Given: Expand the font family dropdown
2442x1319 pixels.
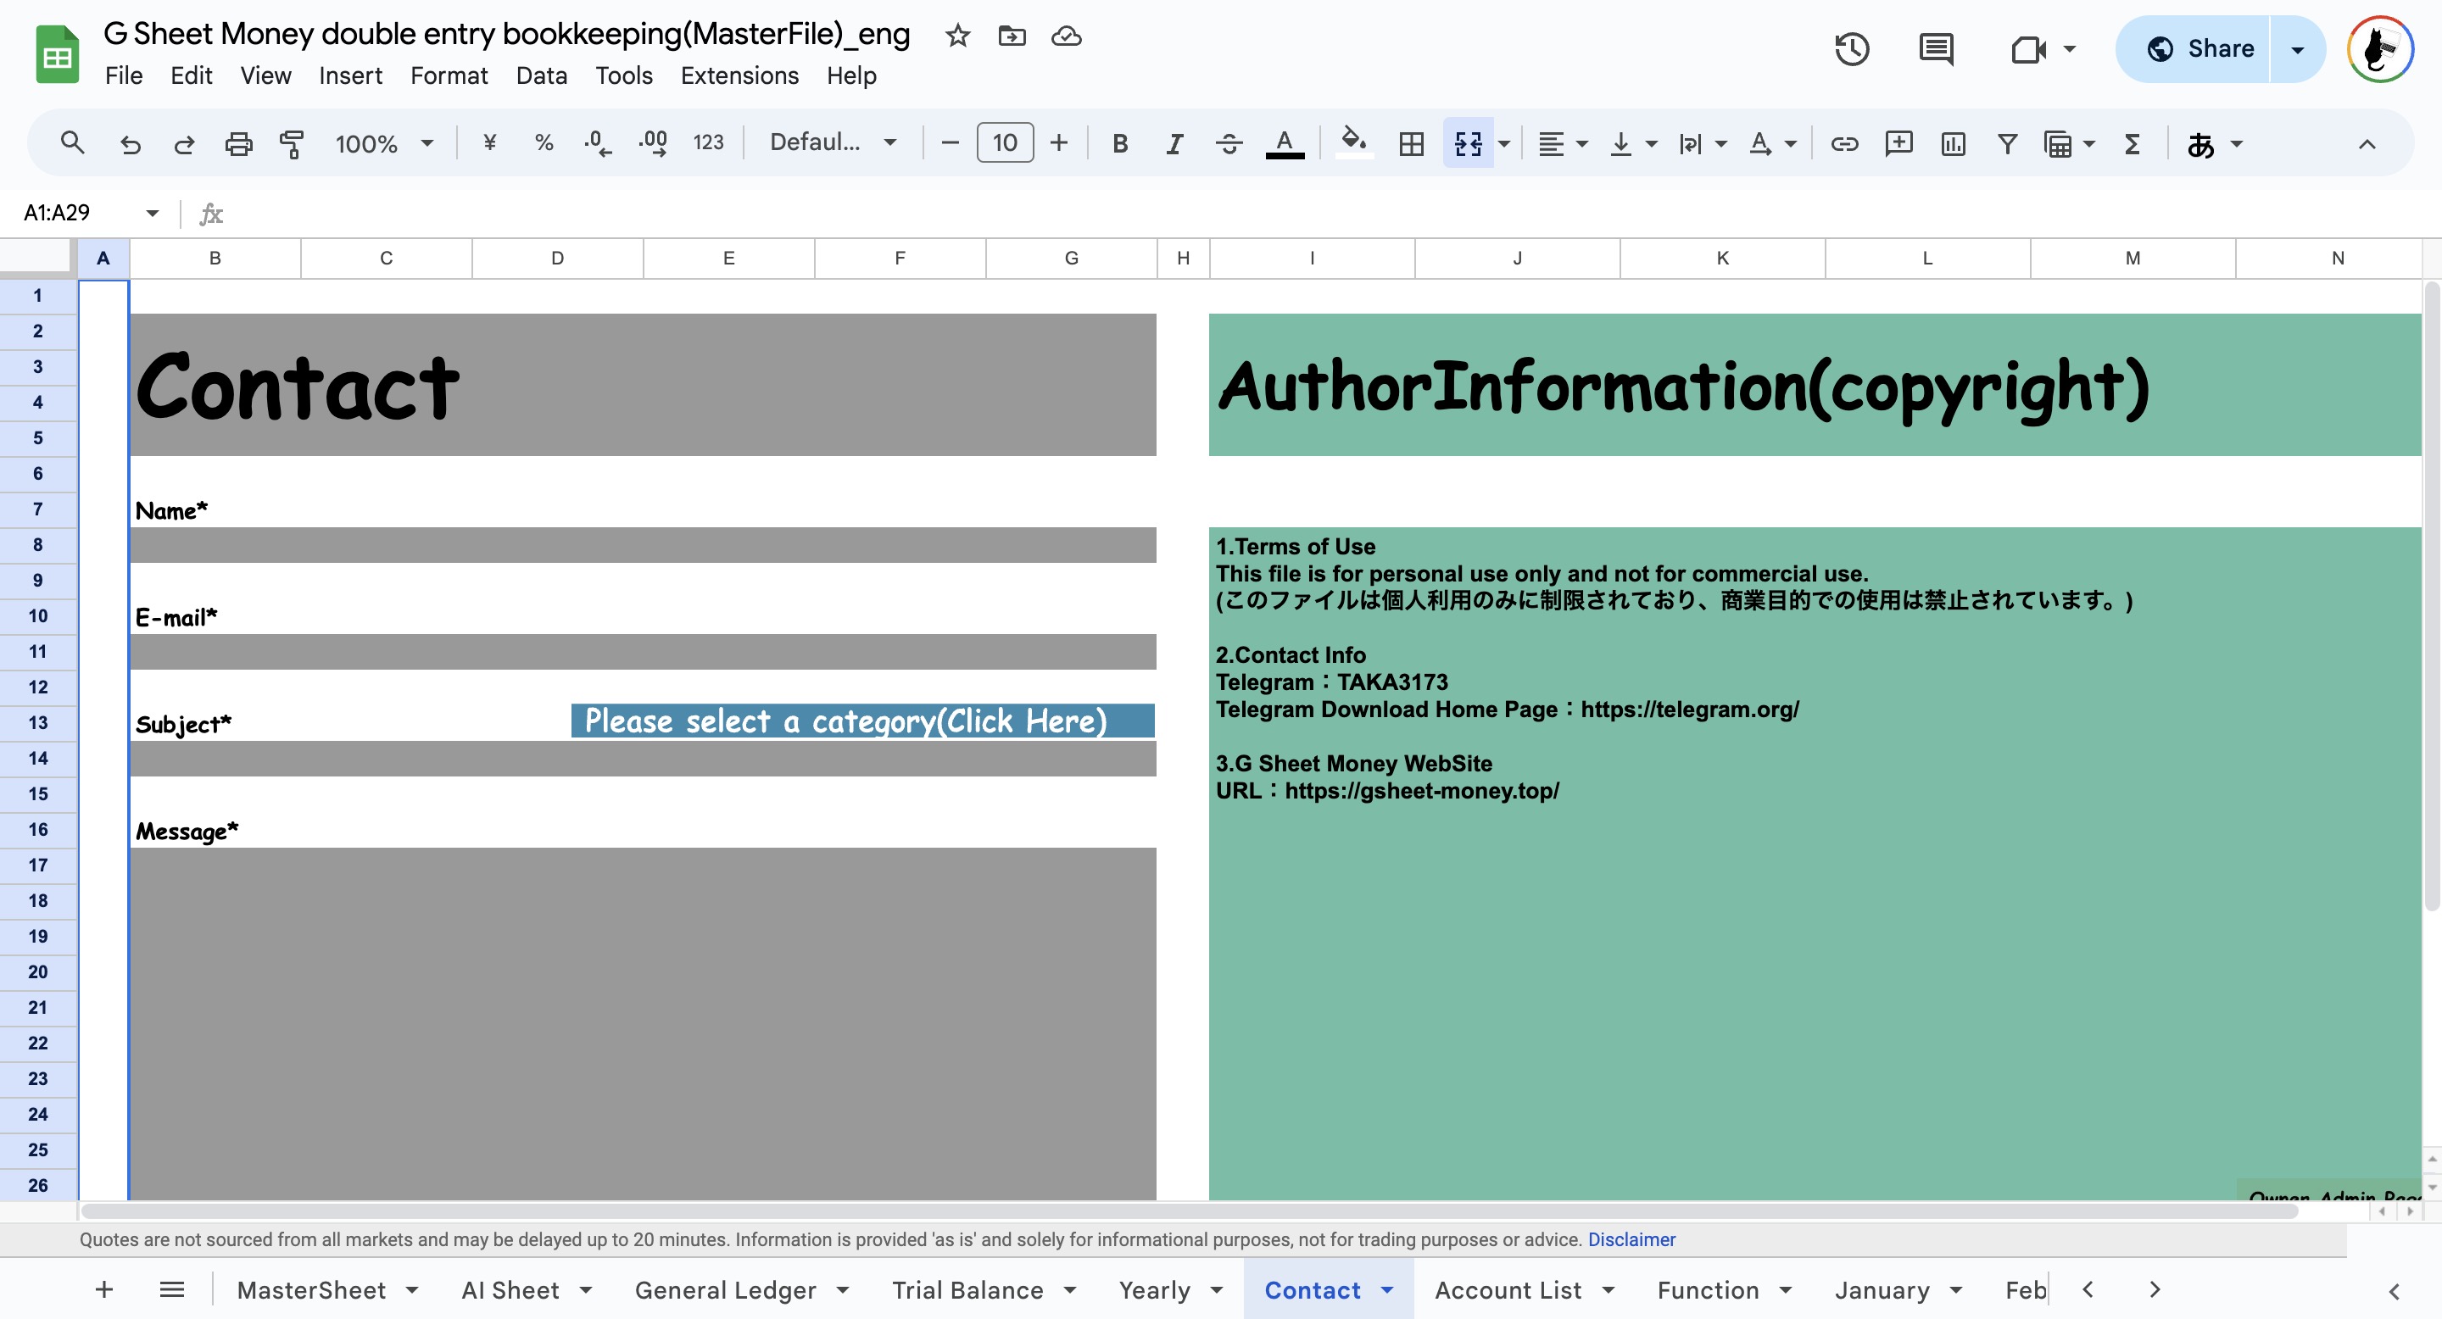Looking at the screenshot, I should pos(833,142).
